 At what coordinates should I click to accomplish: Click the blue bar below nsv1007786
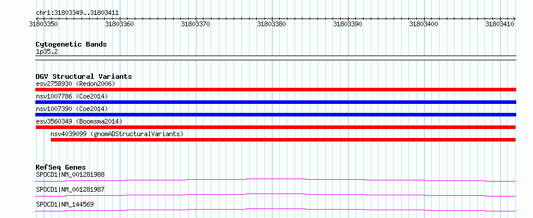click(x=275, y=102)
